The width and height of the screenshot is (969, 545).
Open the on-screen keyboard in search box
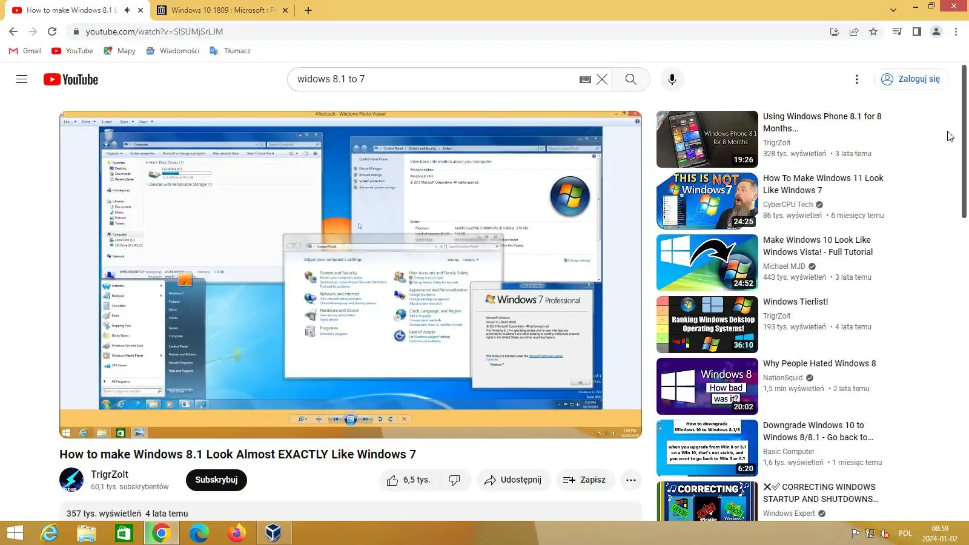585,79
